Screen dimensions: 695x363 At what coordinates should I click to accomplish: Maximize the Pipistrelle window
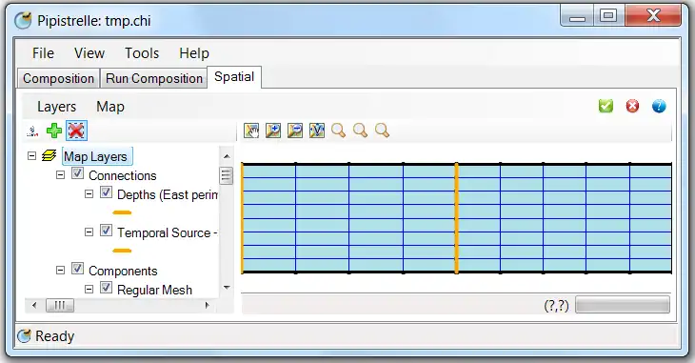click(x=608, y=15)
